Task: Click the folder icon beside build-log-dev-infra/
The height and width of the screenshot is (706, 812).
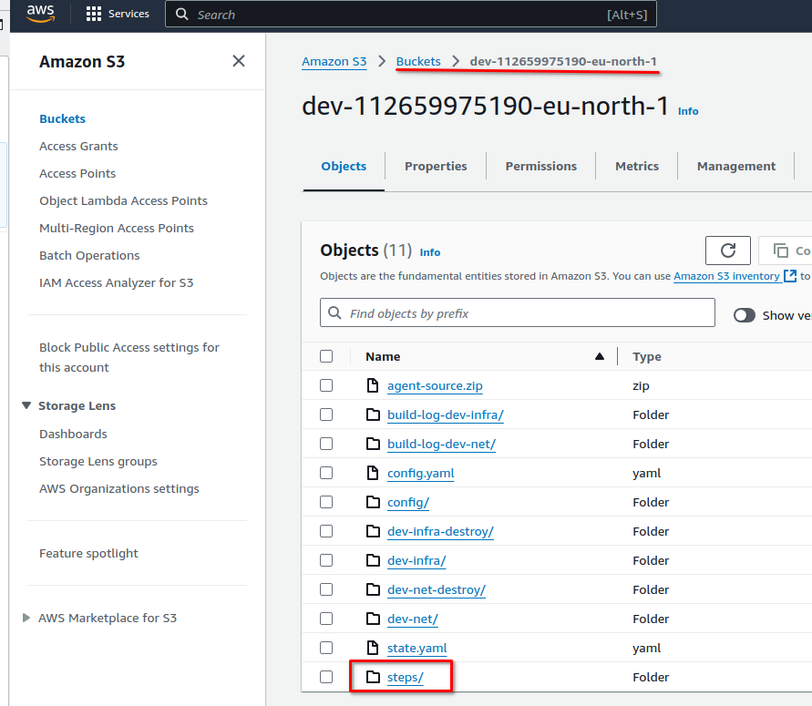Action: tap(373, 414)
